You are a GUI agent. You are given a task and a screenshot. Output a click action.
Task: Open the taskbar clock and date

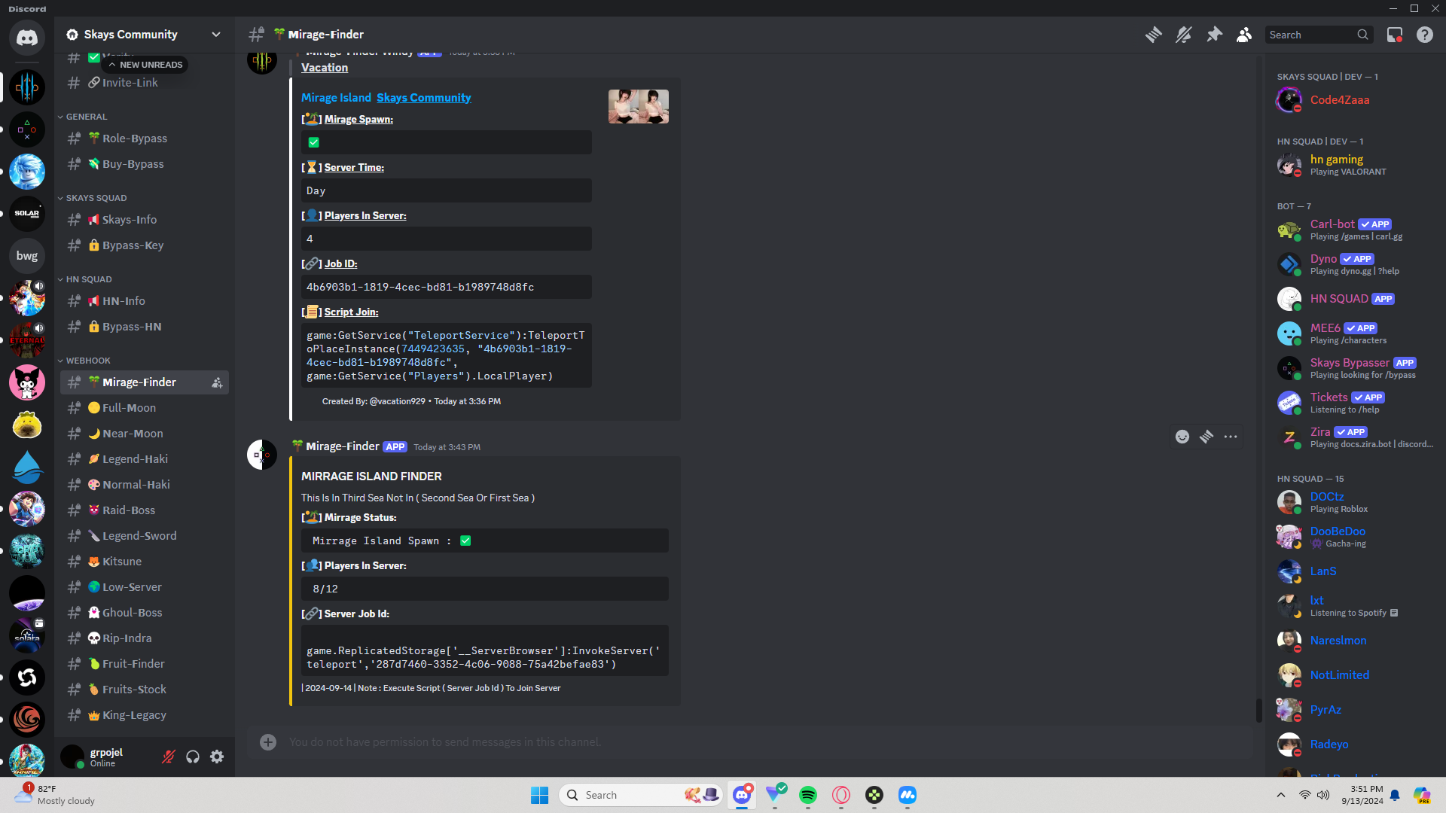click(1362, 795)
